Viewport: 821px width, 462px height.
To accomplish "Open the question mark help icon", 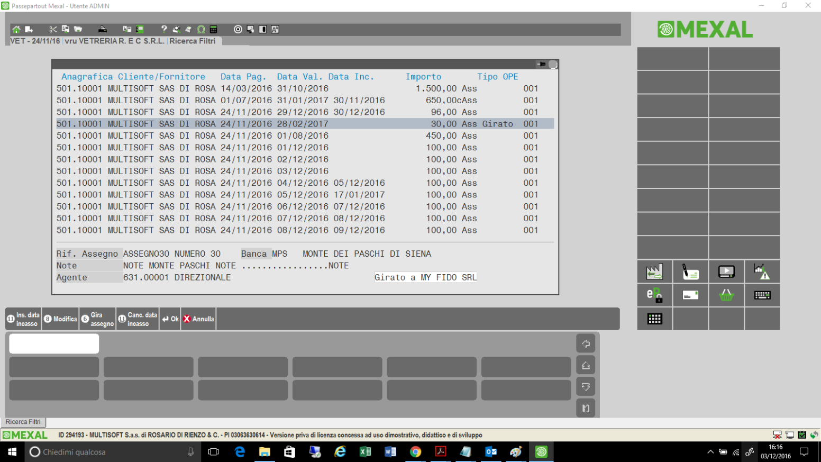I will (x=164, y=30).
